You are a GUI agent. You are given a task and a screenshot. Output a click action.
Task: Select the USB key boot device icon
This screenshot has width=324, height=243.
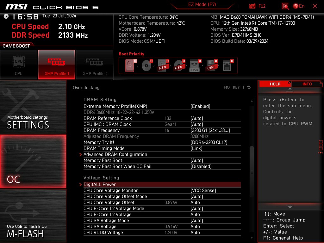click(x=195, y=65)
